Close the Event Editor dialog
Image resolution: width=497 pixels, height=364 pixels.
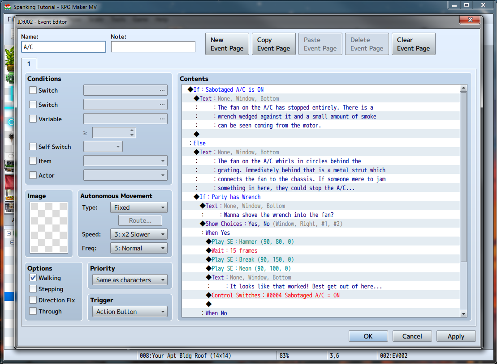coord(471,20)
